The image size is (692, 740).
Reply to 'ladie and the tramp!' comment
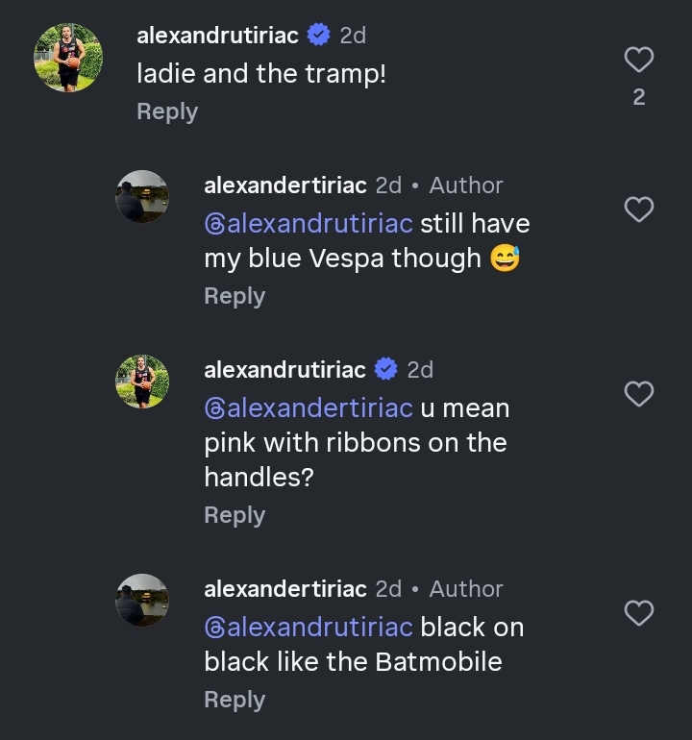click(x=167, y=111)
